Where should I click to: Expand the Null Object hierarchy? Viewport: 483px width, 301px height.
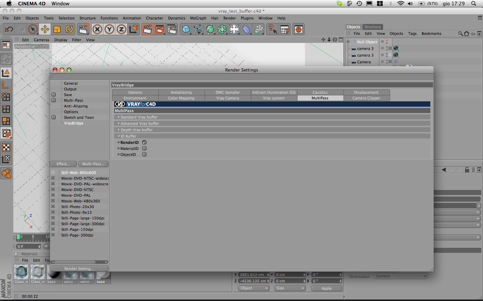[348, 42]
